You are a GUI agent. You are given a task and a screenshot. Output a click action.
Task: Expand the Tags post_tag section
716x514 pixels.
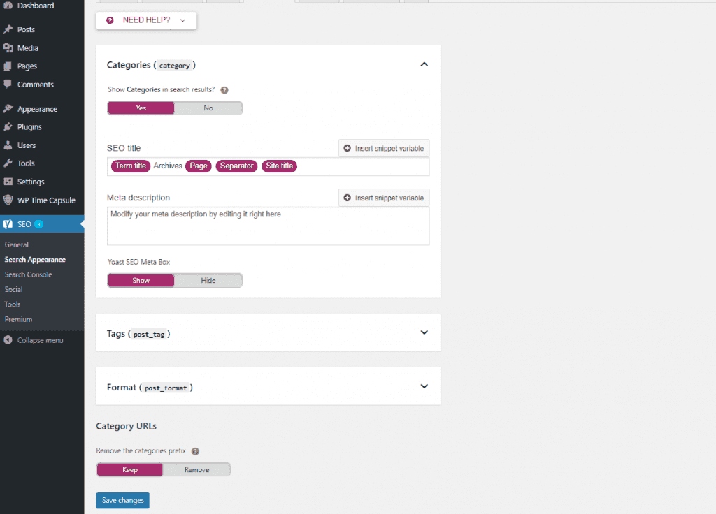(x=424, y=332)
